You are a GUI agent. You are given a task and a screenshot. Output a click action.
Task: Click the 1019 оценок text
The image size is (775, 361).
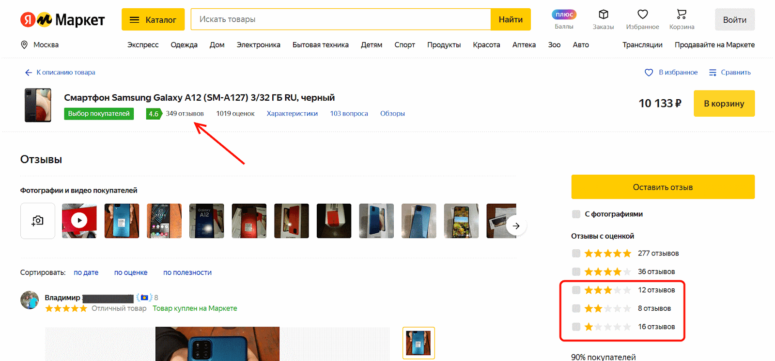tap(235, 114)
